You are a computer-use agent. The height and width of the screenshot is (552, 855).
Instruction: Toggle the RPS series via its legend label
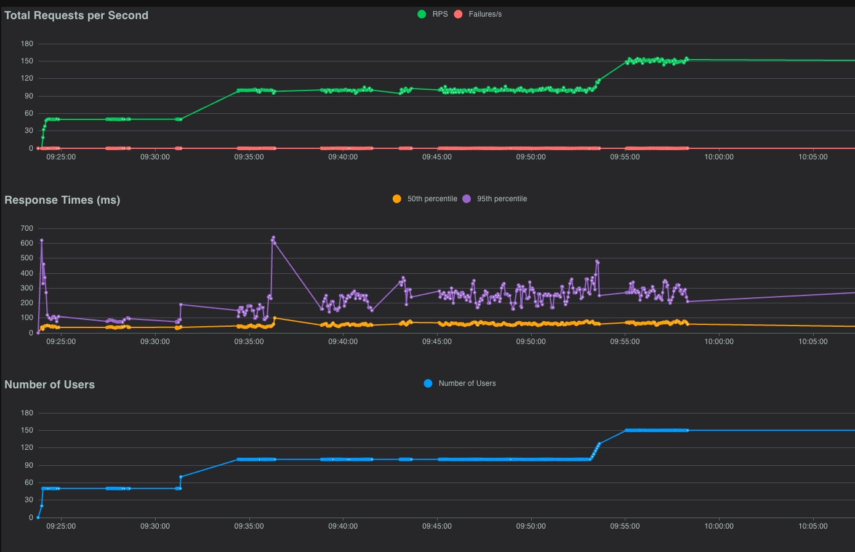(x=440, y=14)
